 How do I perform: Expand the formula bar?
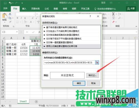click(x=136, y=32)
